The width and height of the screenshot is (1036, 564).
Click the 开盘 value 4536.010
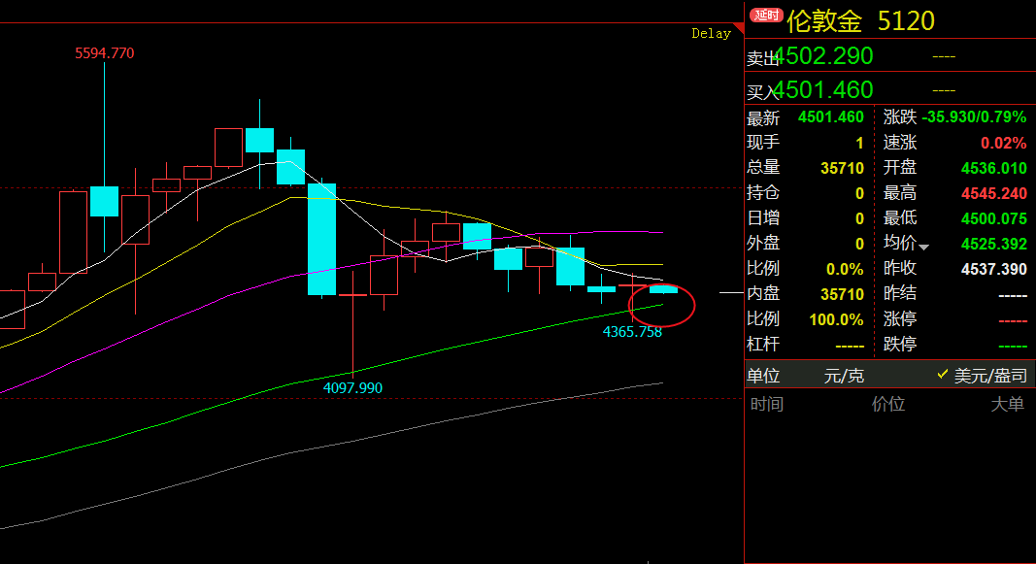993,168
